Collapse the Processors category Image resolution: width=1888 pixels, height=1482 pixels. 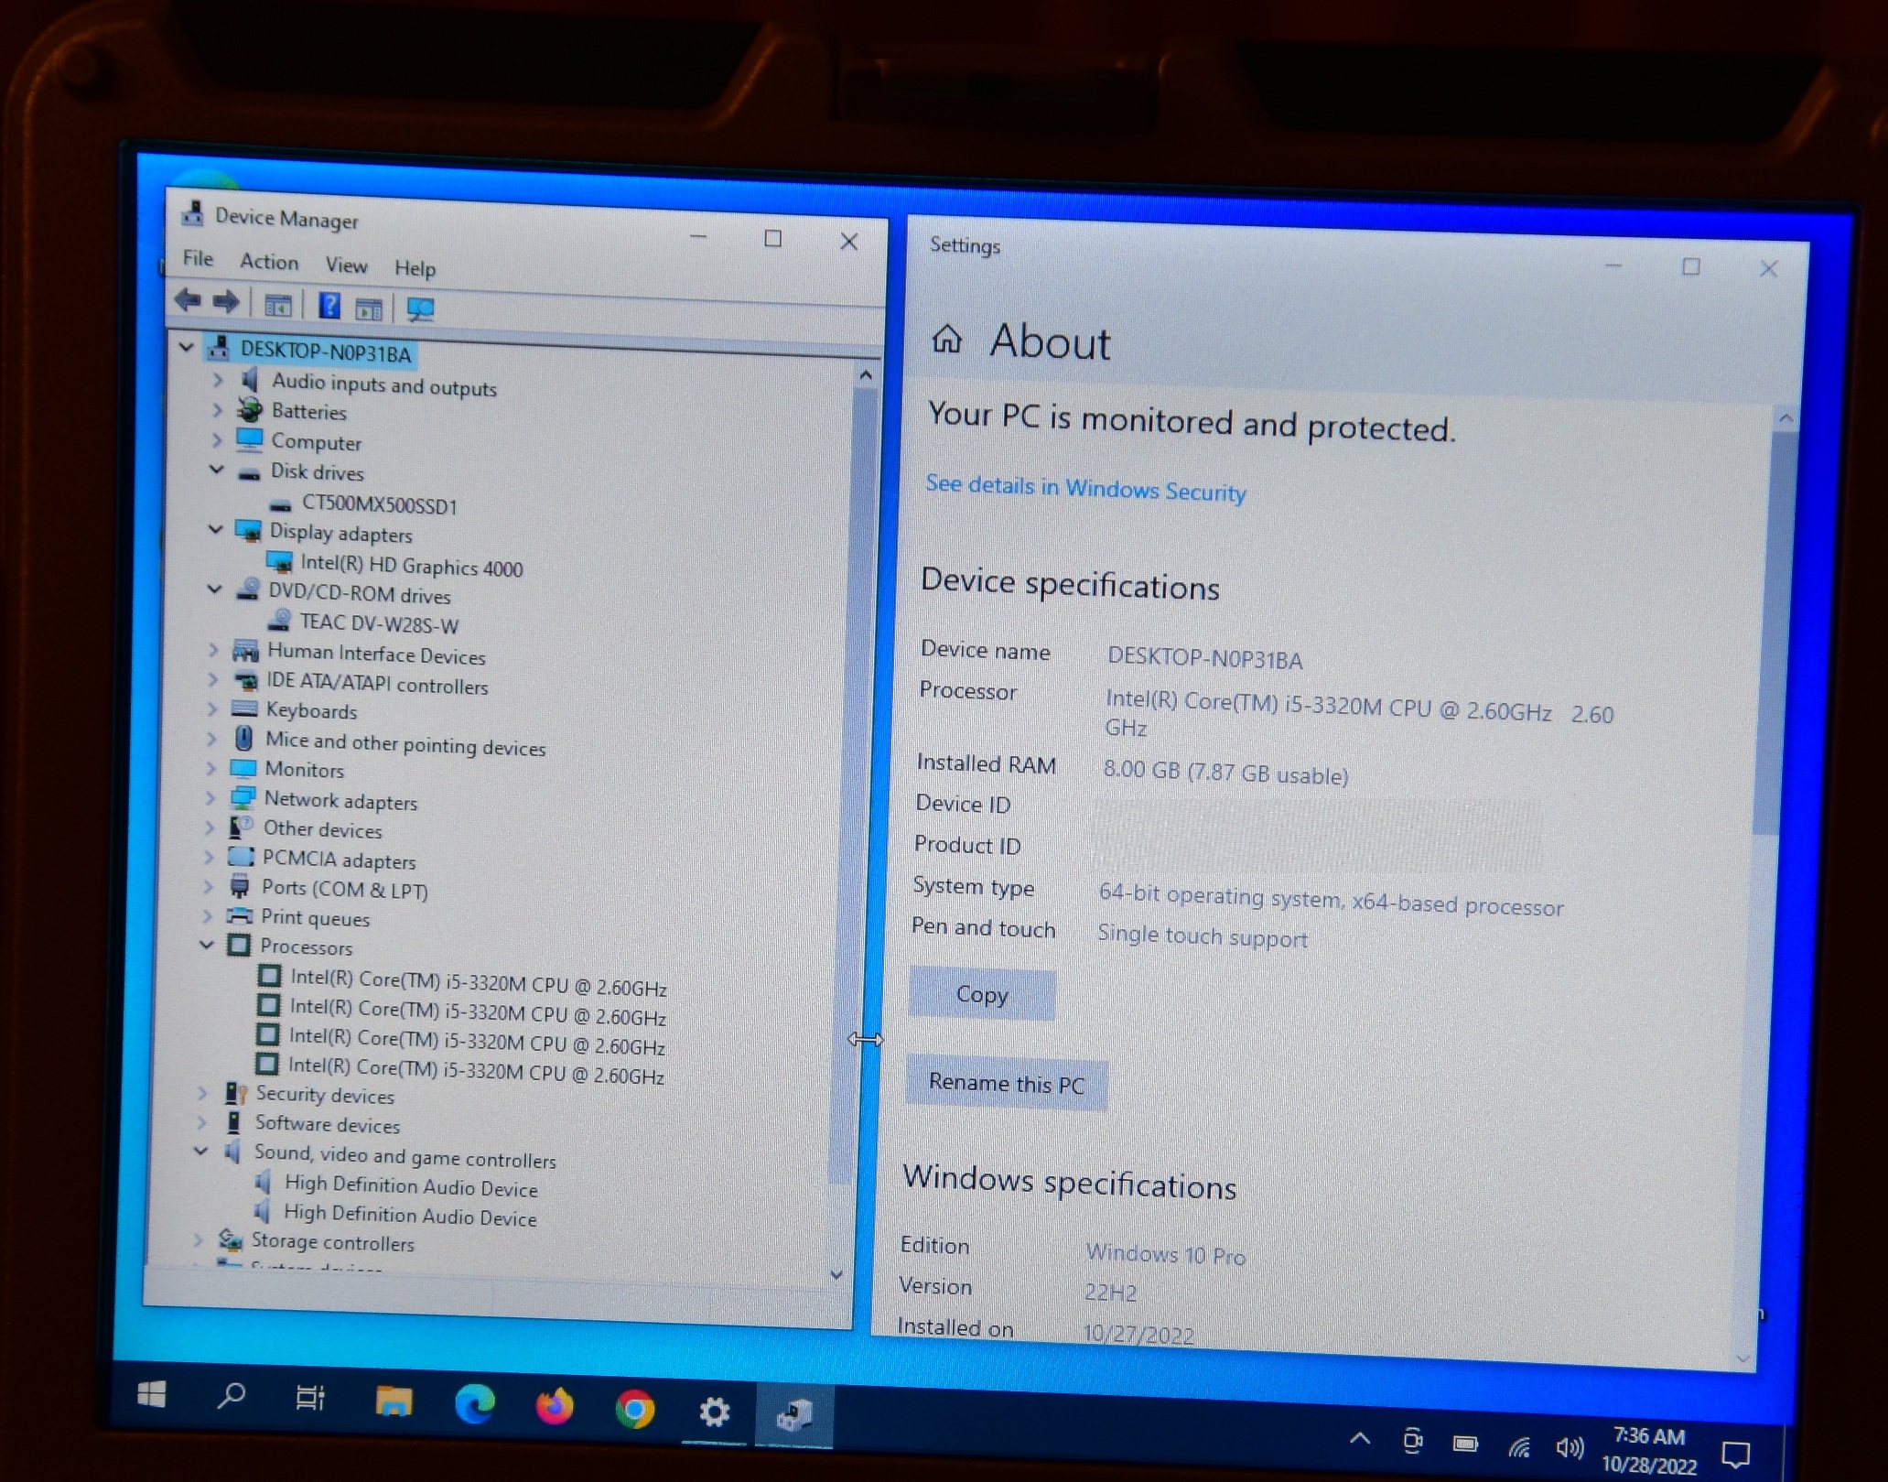[x=206, y=944]
